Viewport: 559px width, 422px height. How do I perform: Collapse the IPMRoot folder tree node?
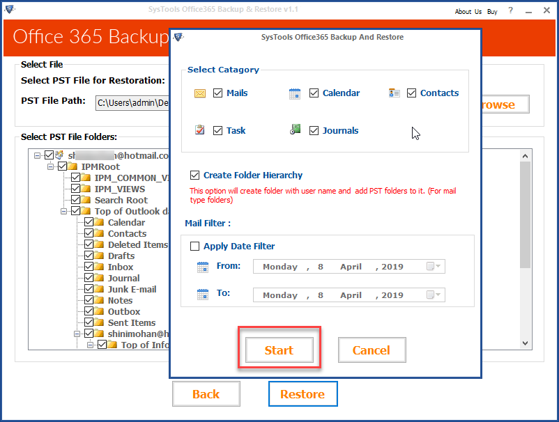(50, 166)
